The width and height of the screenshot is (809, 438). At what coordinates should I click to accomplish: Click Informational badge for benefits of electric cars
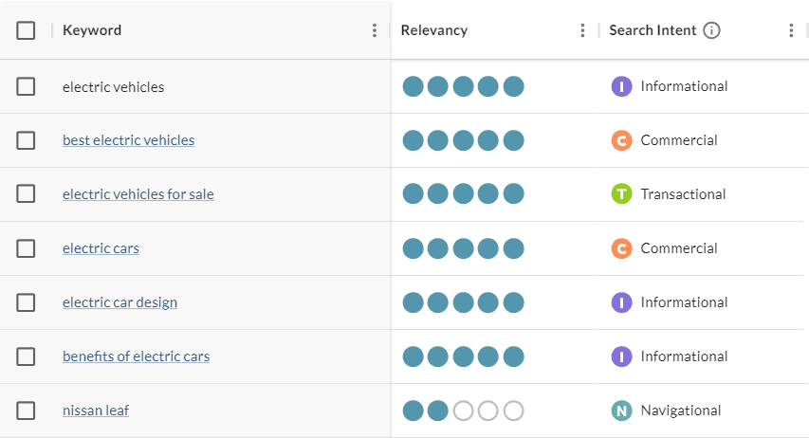[x=621, y=356]
